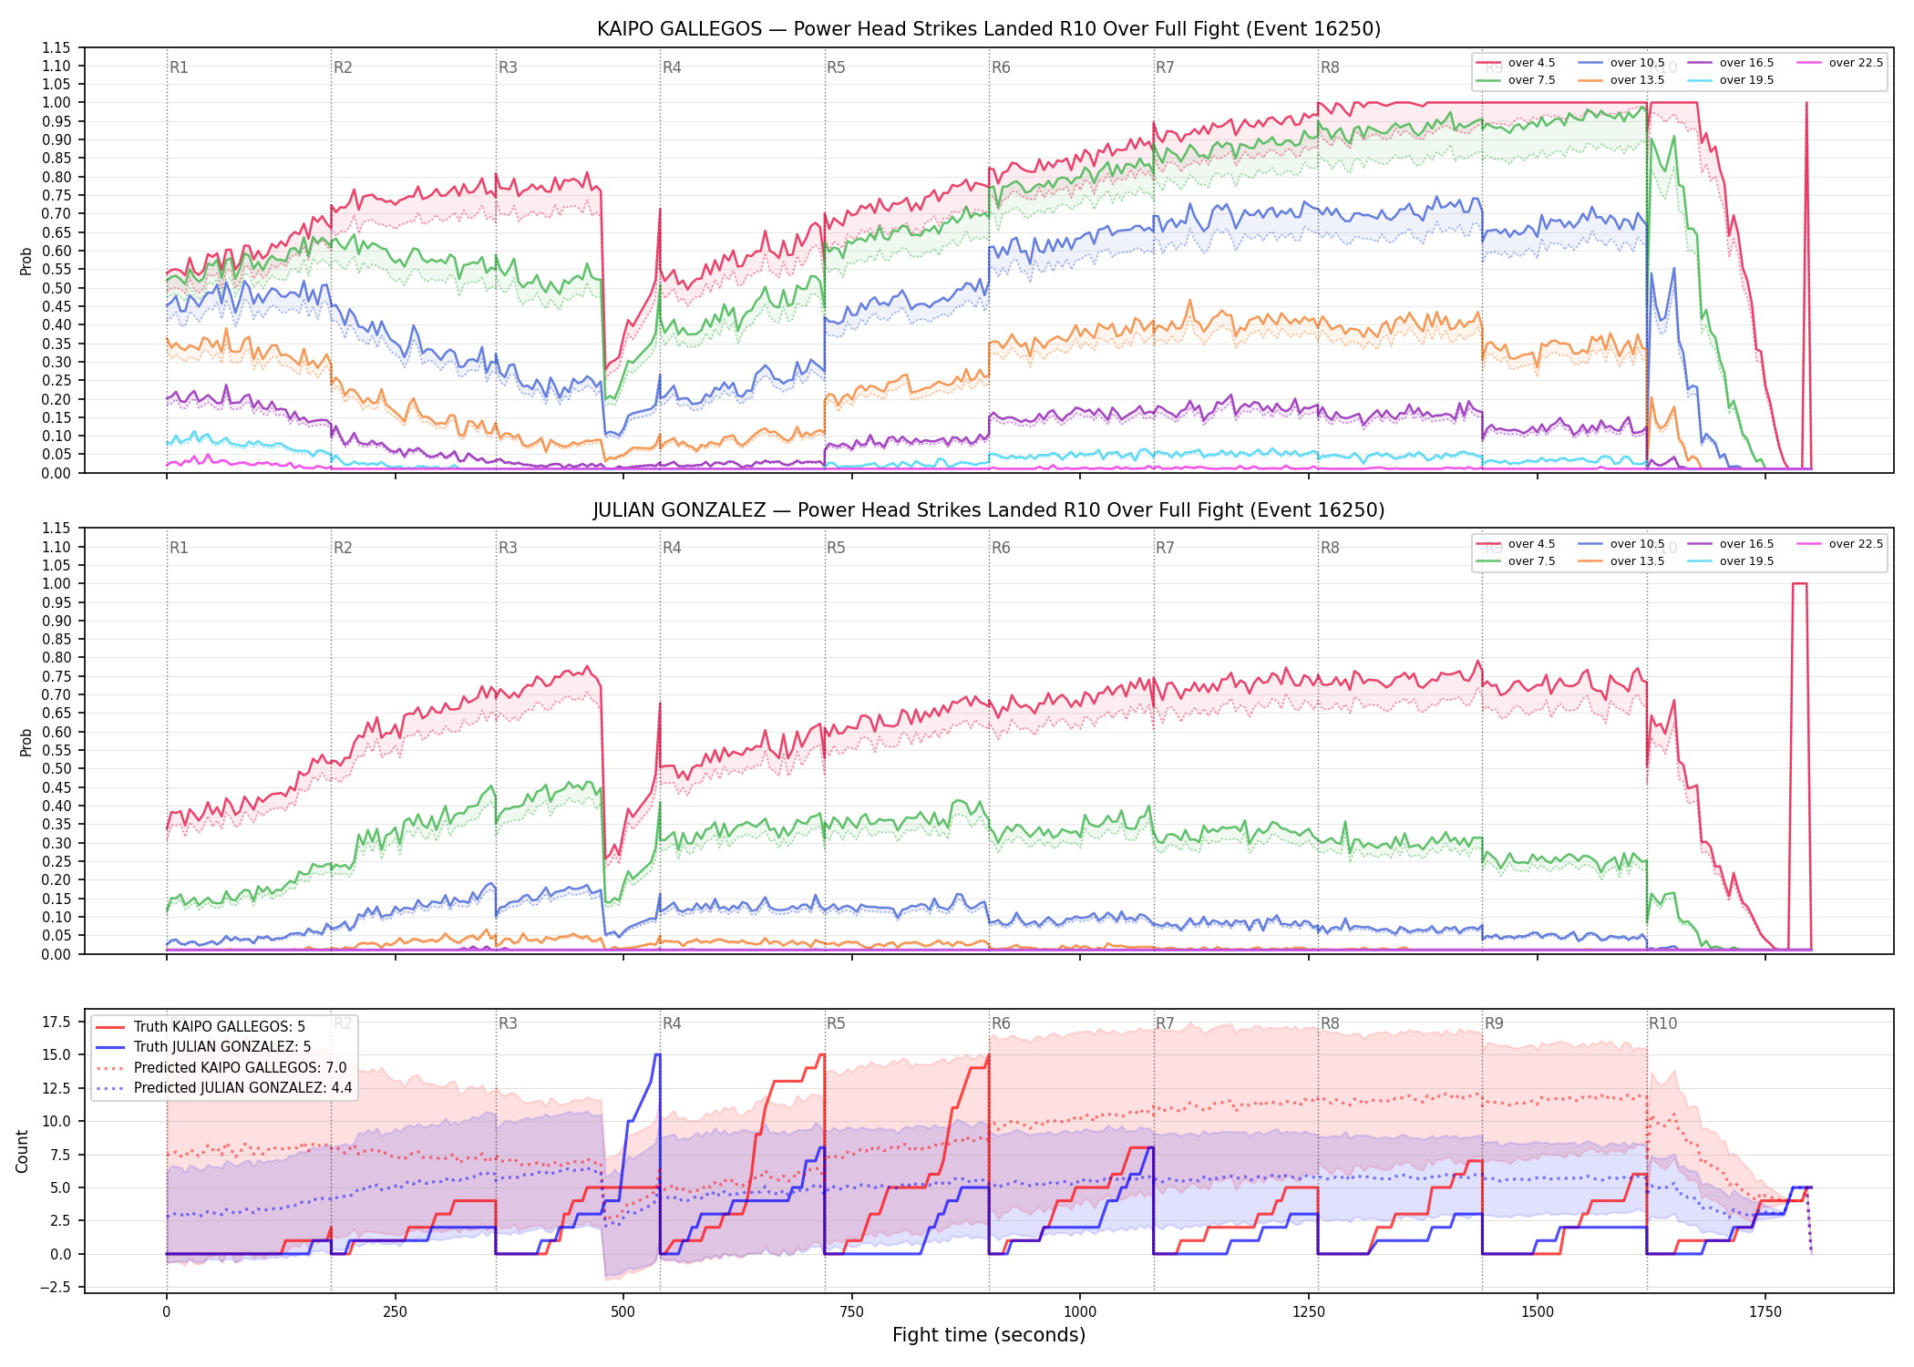
Task: Select the 'Fight time (seconds)' axis label
Action: [989, 1335]
